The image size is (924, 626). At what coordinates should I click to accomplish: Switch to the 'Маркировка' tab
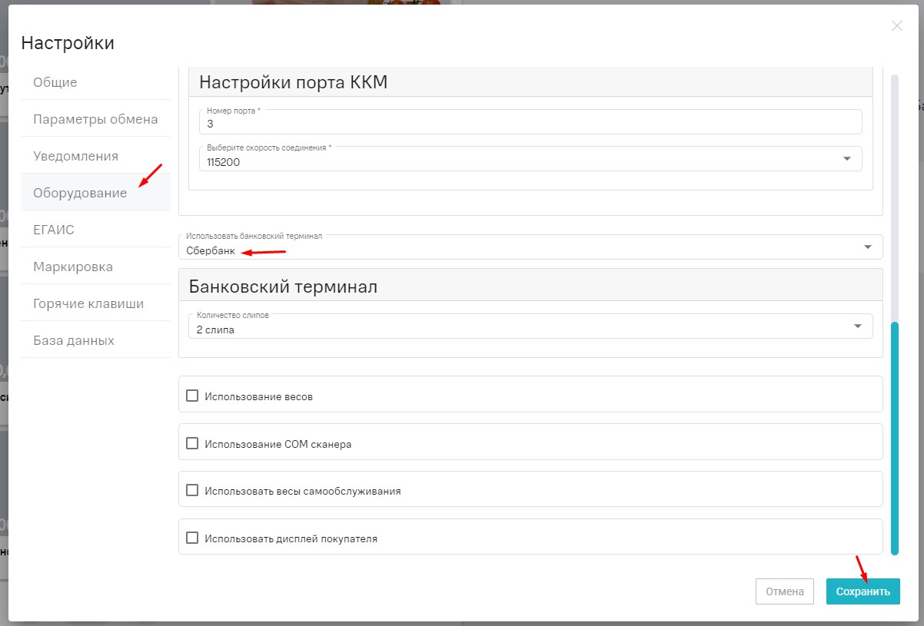[73, 267]
